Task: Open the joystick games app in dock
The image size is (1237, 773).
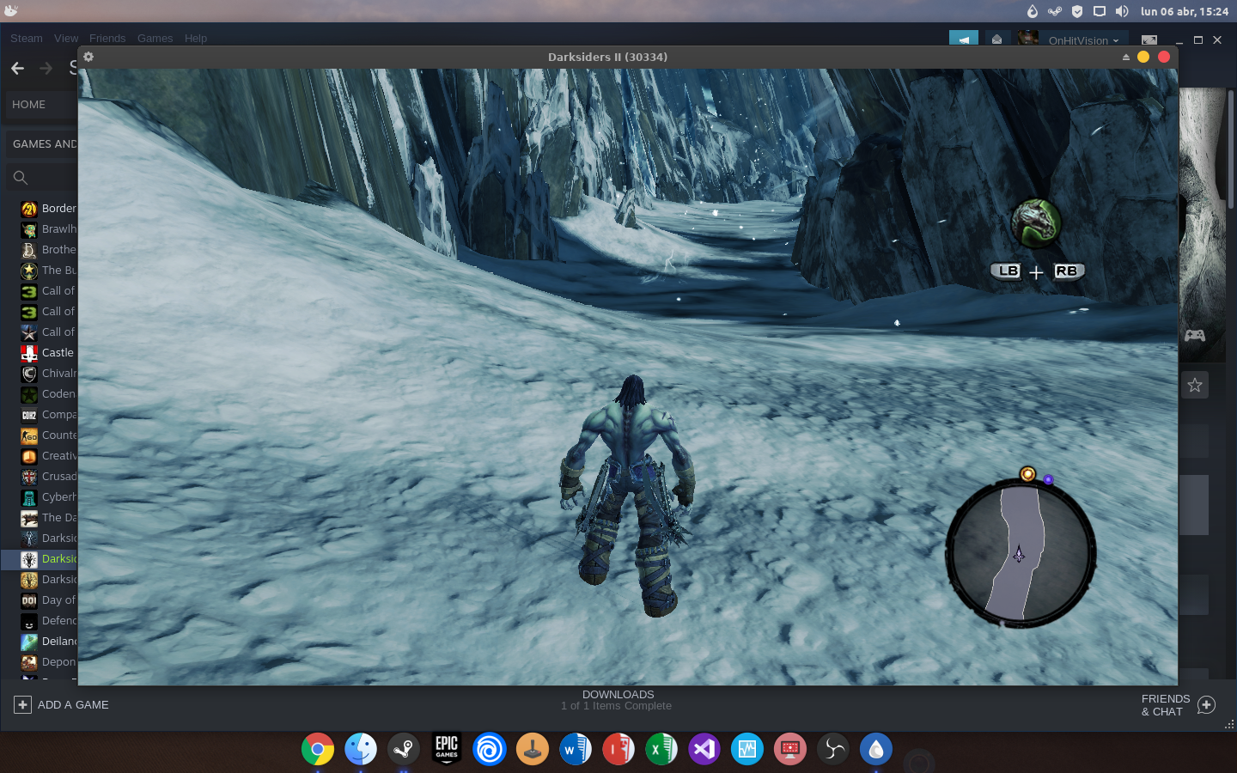Action: click(x=533, y=749)
